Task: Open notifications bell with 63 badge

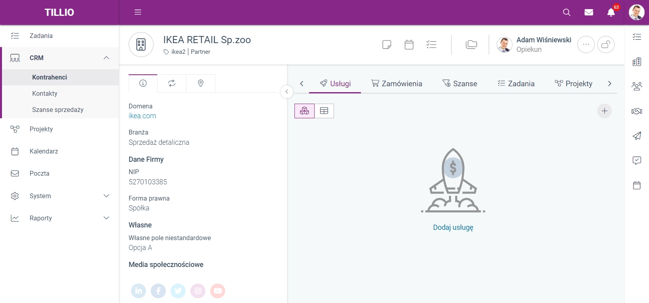Action: (611, 12)
